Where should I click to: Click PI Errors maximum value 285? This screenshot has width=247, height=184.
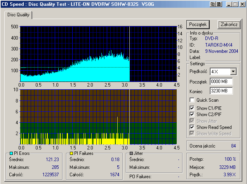[x=55, y=167]
